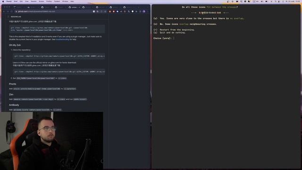Image resolution: width=302 pixels, height=170 pixels.
Task: Open the Session menu
Action: (x=34, y=1)
